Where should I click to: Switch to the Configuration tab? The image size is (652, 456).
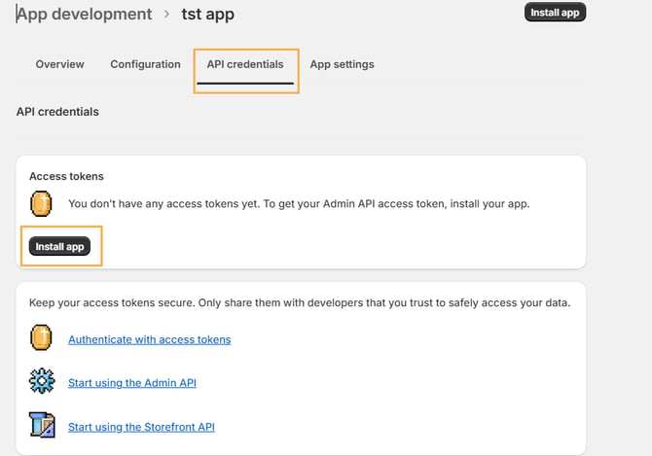(x=145, y=64)
